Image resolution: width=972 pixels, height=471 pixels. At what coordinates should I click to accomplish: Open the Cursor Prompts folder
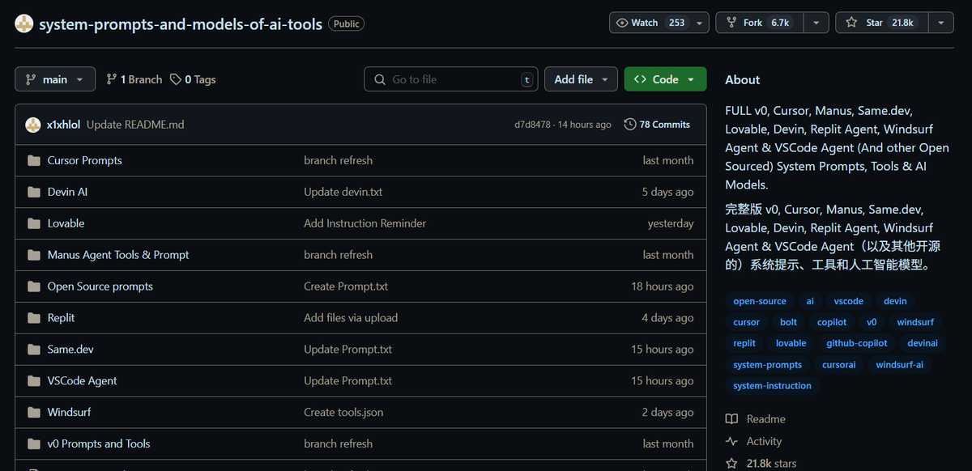85,160
